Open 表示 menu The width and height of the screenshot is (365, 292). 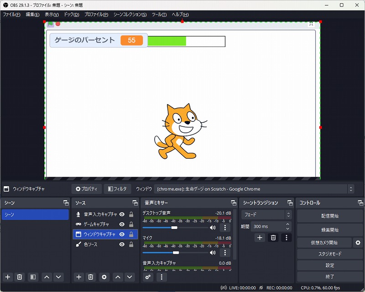[x=52, y=15]
